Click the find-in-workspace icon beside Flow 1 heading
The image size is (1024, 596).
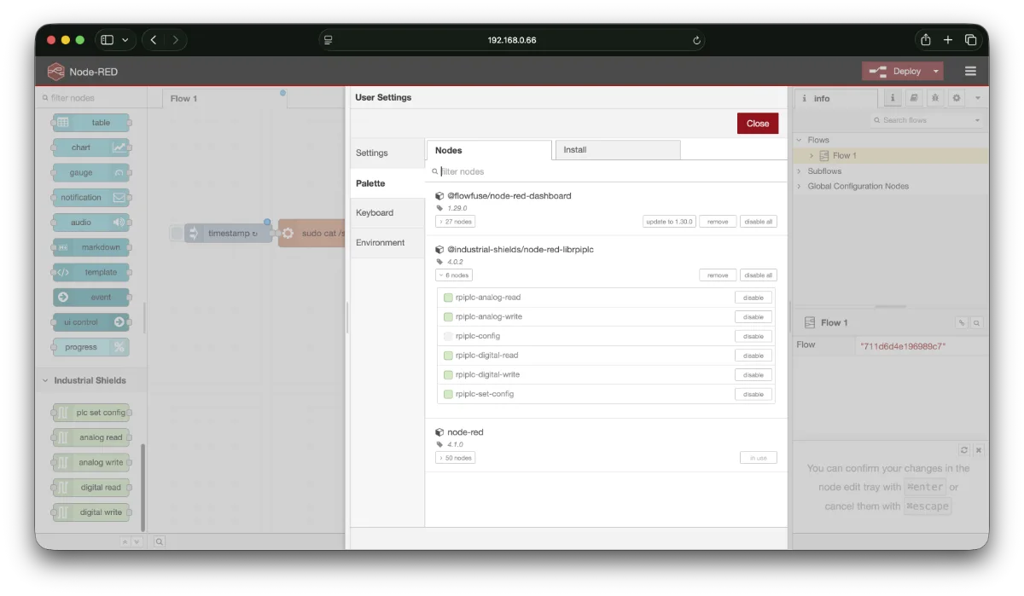tap(977, 323)
